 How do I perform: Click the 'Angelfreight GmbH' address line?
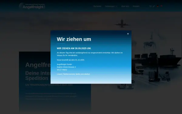[64, 64]
